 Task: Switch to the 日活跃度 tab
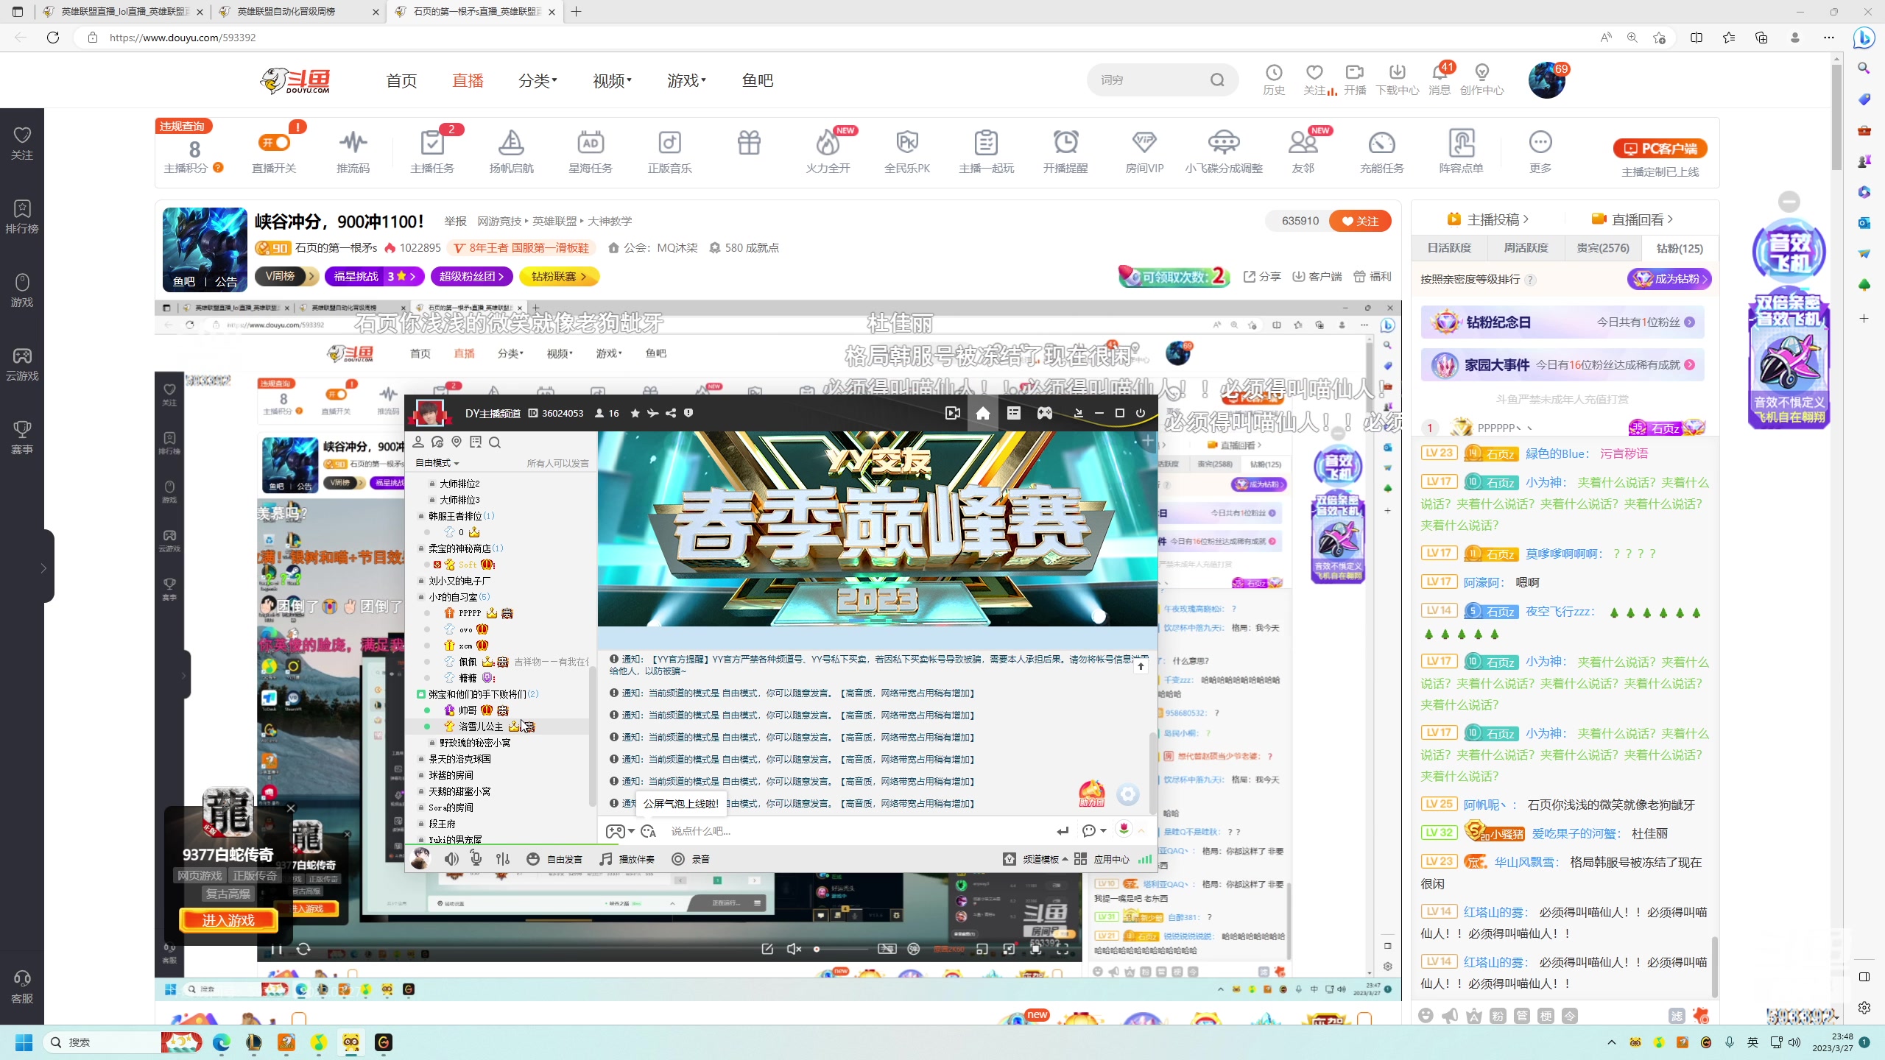(1449, 248)
